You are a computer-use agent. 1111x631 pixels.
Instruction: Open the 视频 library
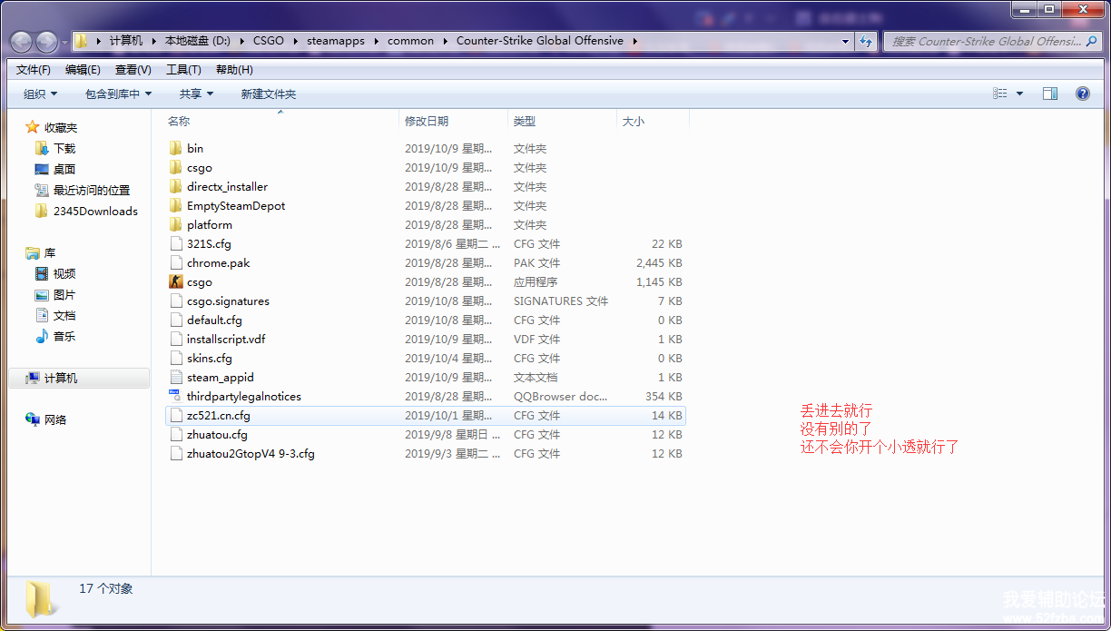64,273
